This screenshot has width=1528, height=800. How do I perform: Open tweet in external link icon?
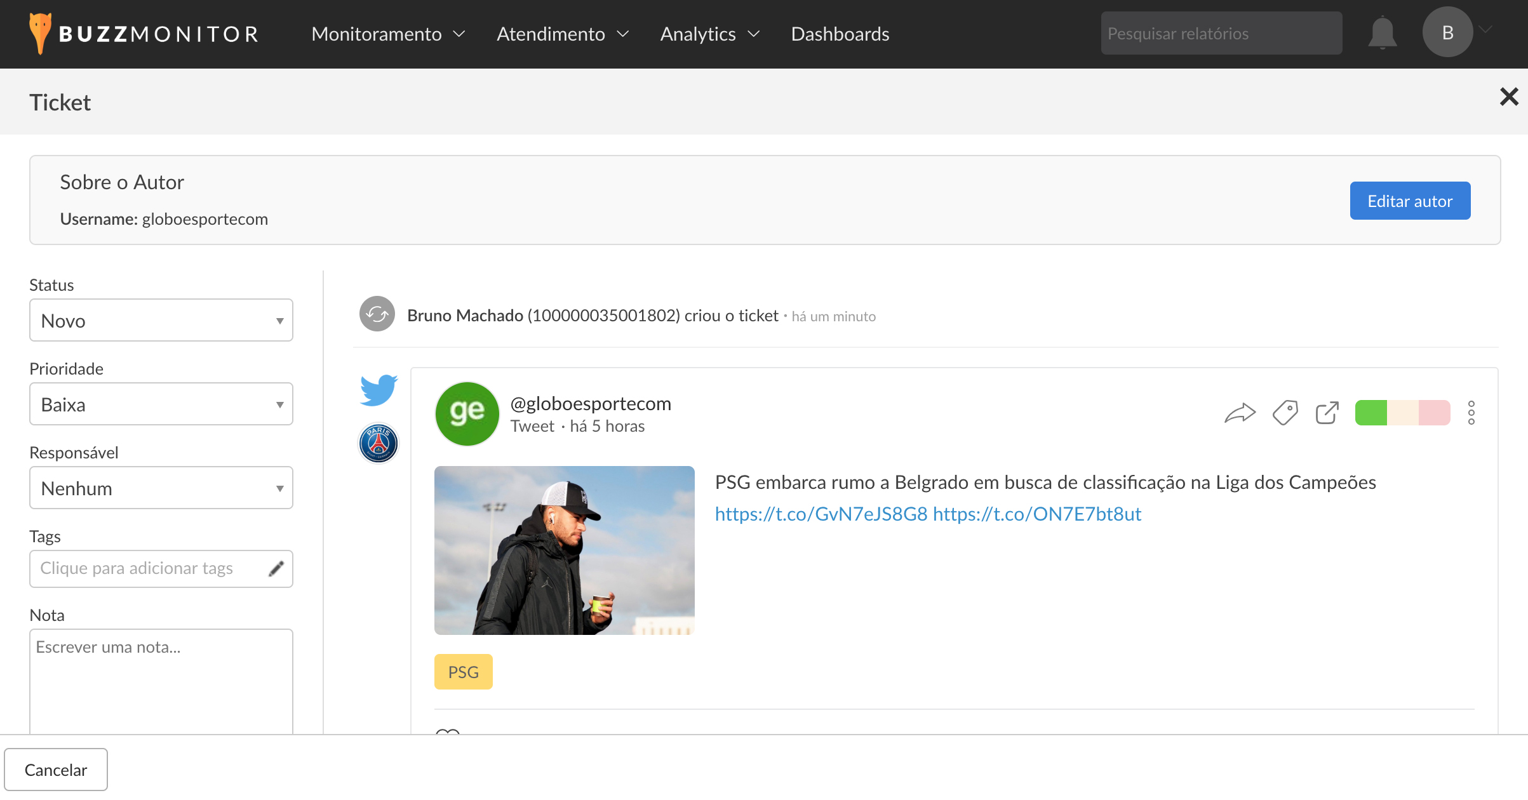coord(1327,413)
